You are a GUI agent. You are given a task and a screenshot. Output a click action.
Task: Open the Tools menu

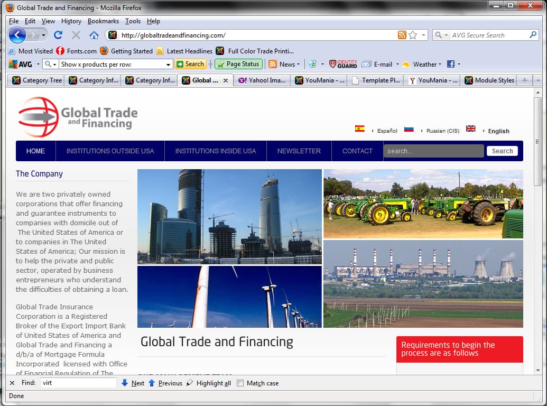tap(133, 21)
